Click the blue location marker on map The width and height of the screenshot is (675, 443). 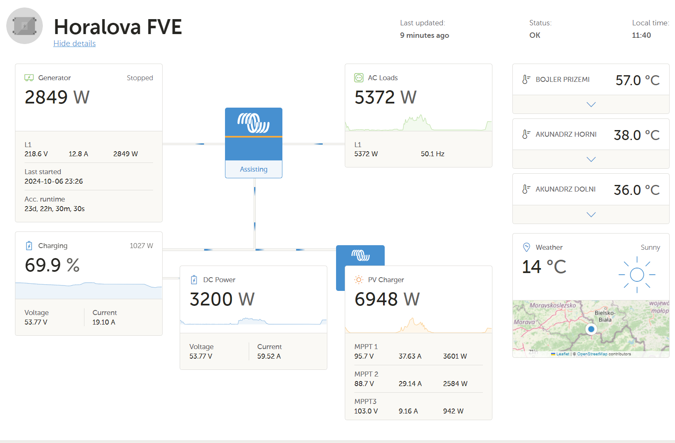591,329
